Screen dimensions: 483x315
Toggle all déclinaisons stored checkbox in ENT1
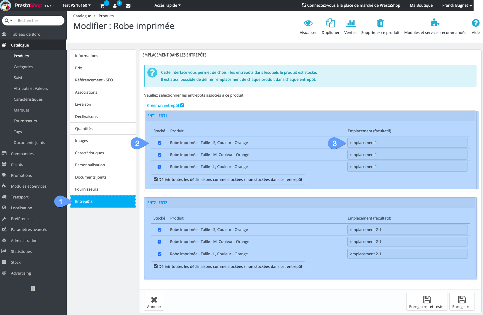pos(156,179)
